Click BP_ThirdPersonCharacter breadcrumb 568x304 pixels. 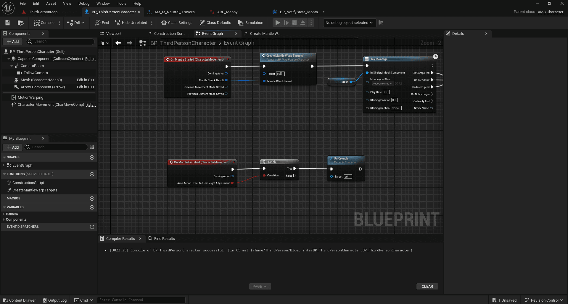(183, 43)
